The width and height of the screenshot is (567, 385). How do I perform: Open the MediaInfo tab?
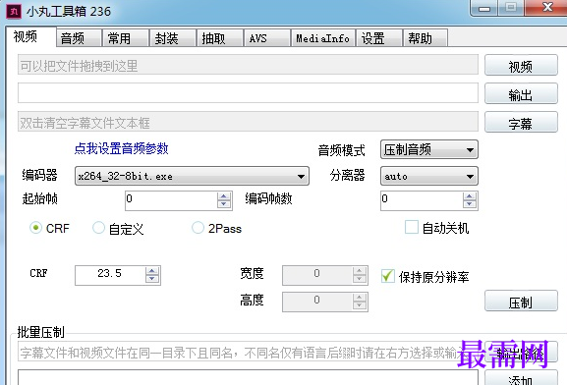[323, 38]
